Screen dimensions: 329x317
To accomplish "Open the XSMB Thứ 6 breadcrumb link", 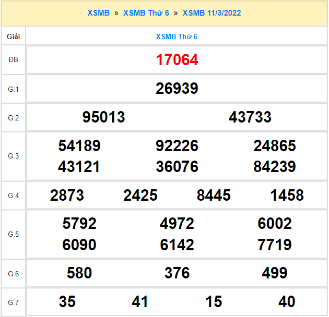I will coord(146,13).
